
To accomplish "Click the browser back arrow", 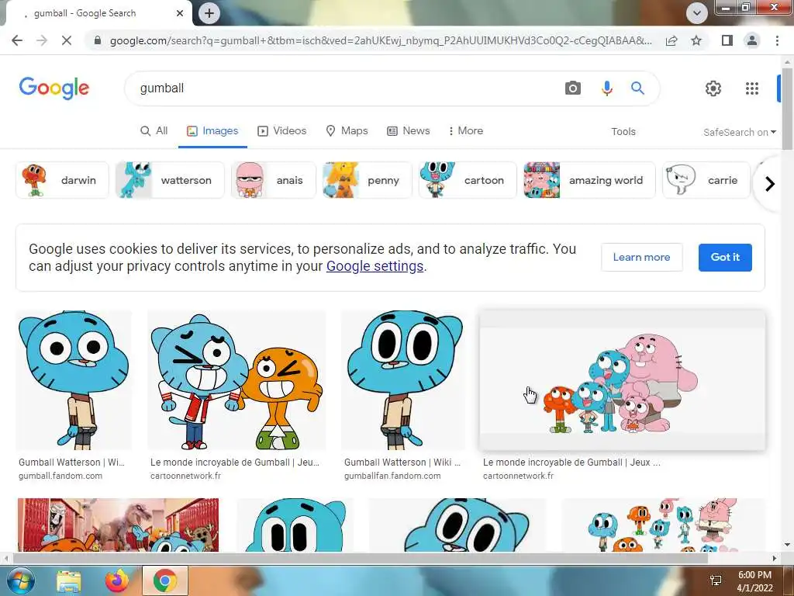I will tap(17, 40).
